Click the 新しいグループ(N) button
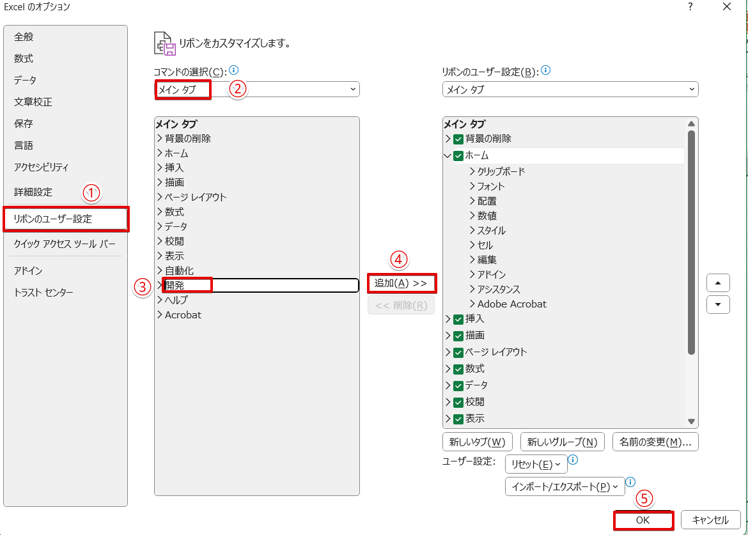The width and height of the screenshot is (748, 535). click(x=563, y=442)
